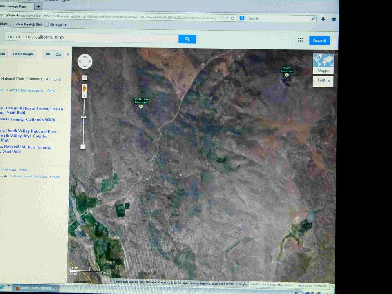Screen dimensions: 392x294
Task: Collapse the left side panel arrow
Action: click(x=68, y=54)
